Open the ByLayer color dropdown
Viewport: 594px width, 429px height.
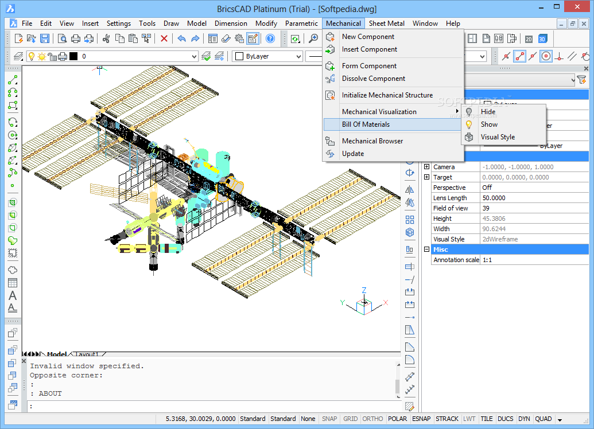tap(298, 56)
